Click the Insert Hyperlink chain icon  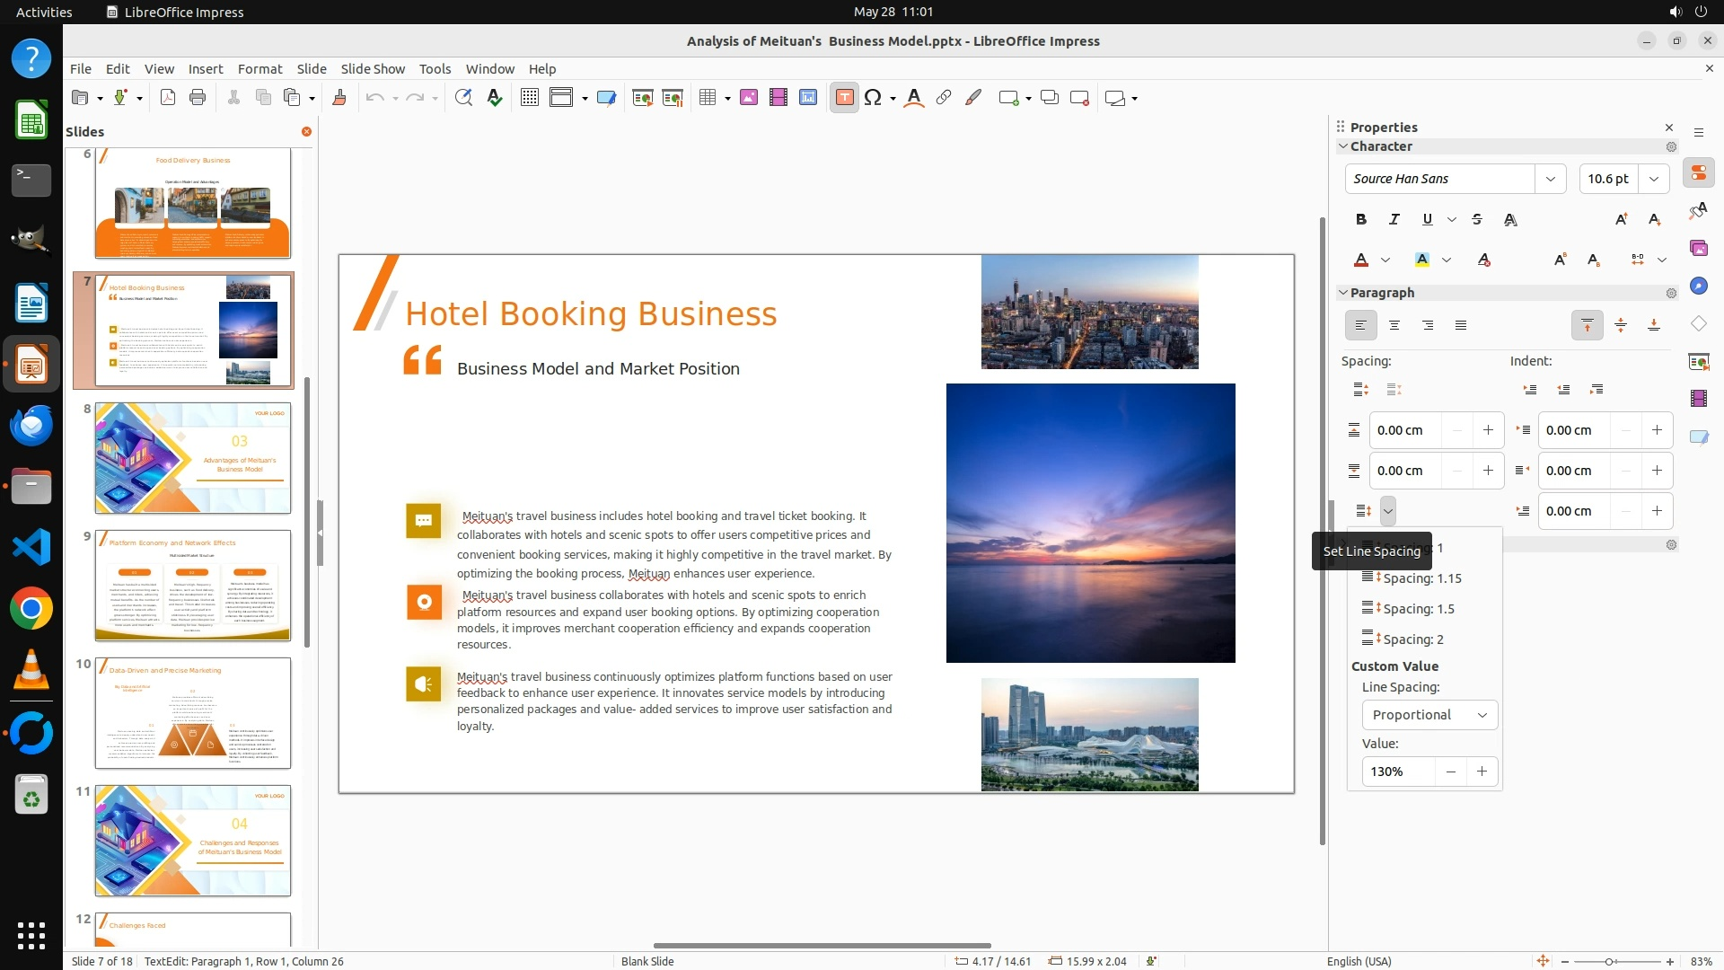point(944,98)
